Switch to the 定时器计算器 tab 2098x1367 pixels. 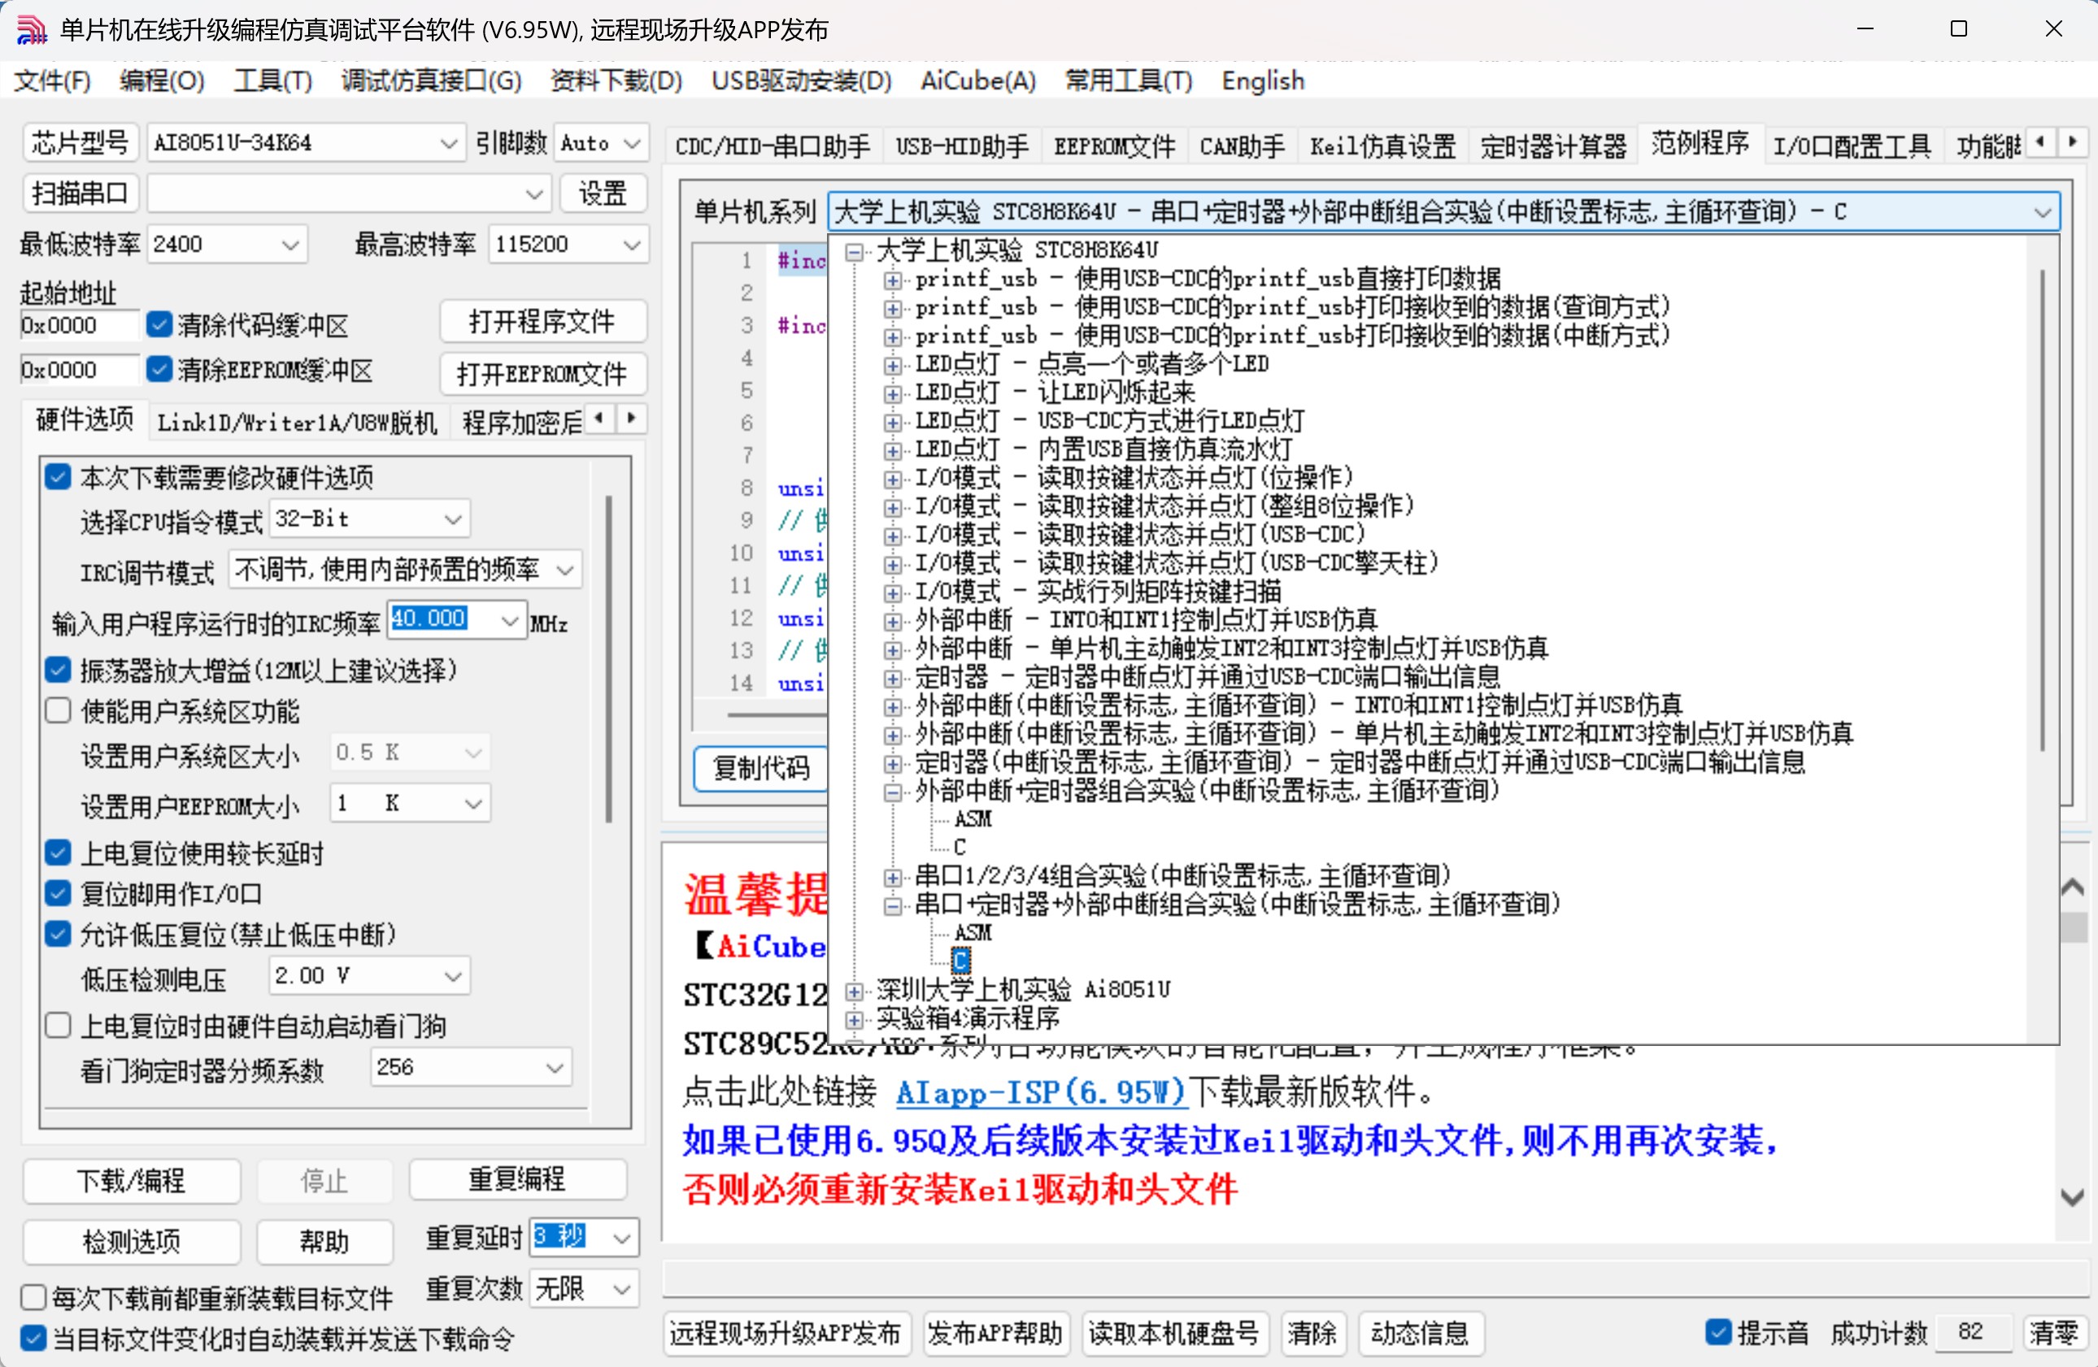point(1553,145)
